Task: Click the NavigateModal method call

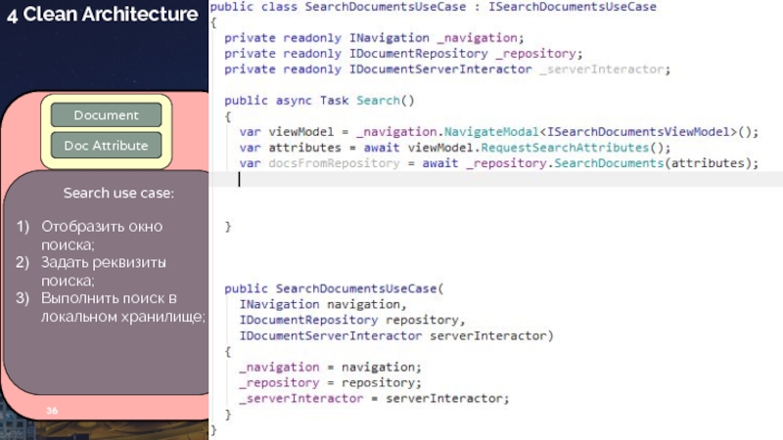Action: tap(491, 132)
